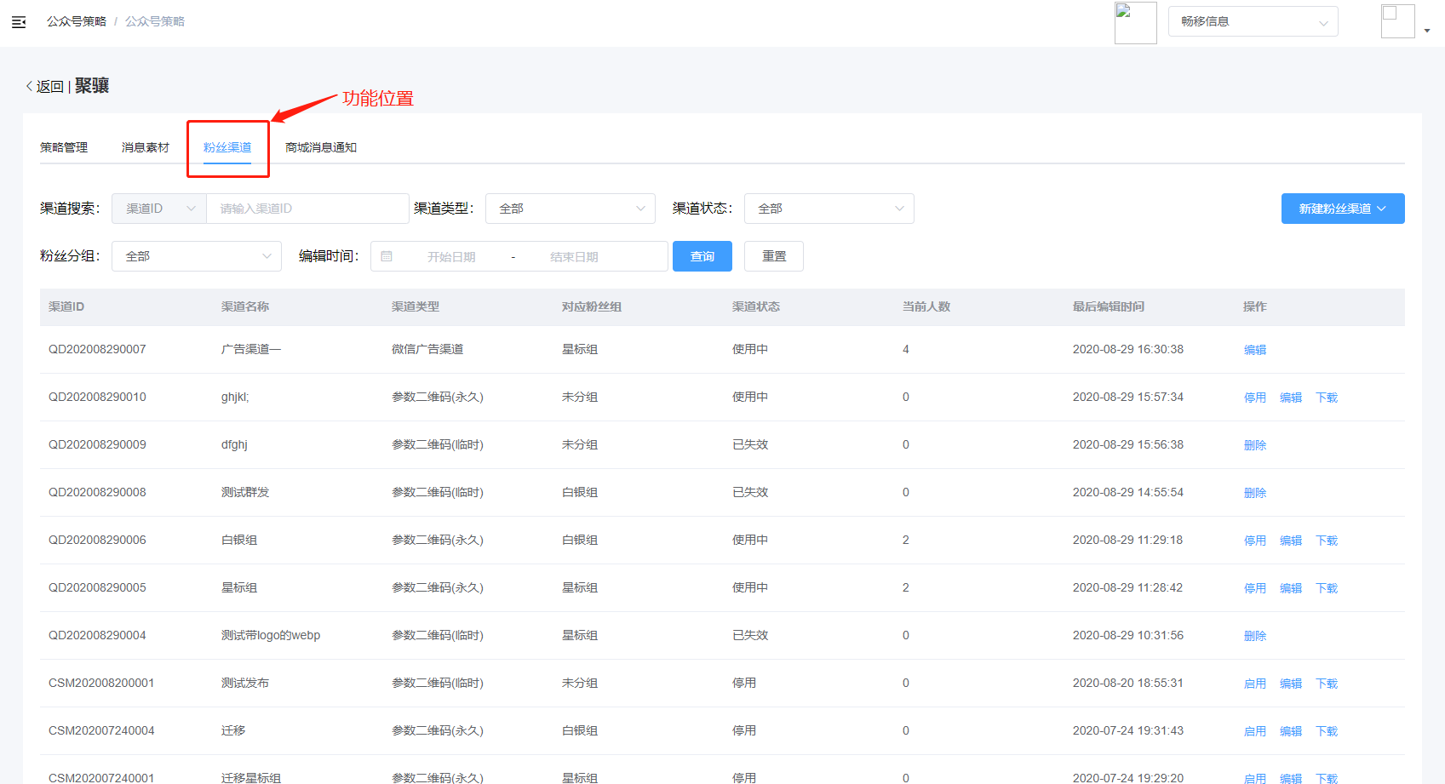The width and height of the screenshot is (1445, 784).
Task: Expand the 粉丝分组 dropdown
Action: pos(196,256)
